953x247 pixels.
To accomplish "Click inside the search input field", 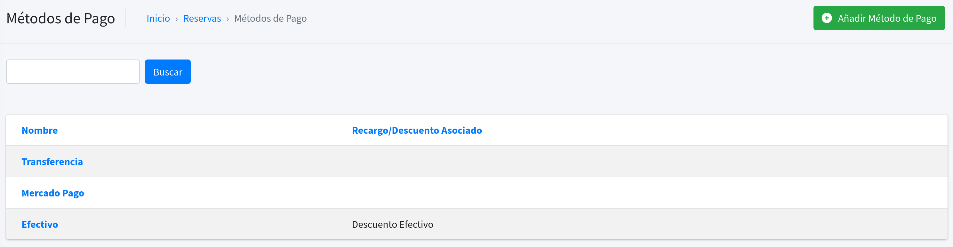I will pyautogui.click(x=73, y=71).
